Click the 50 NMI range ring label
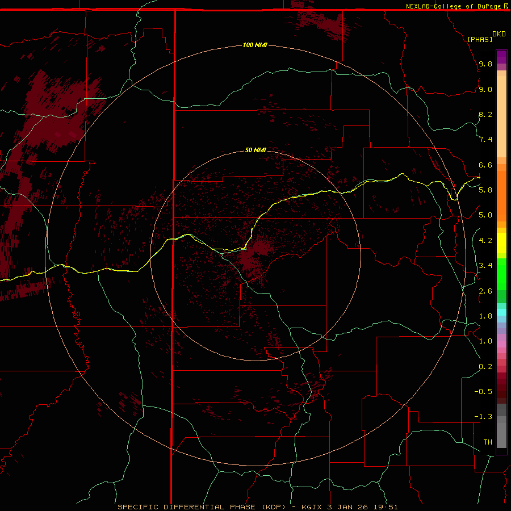 256,150
